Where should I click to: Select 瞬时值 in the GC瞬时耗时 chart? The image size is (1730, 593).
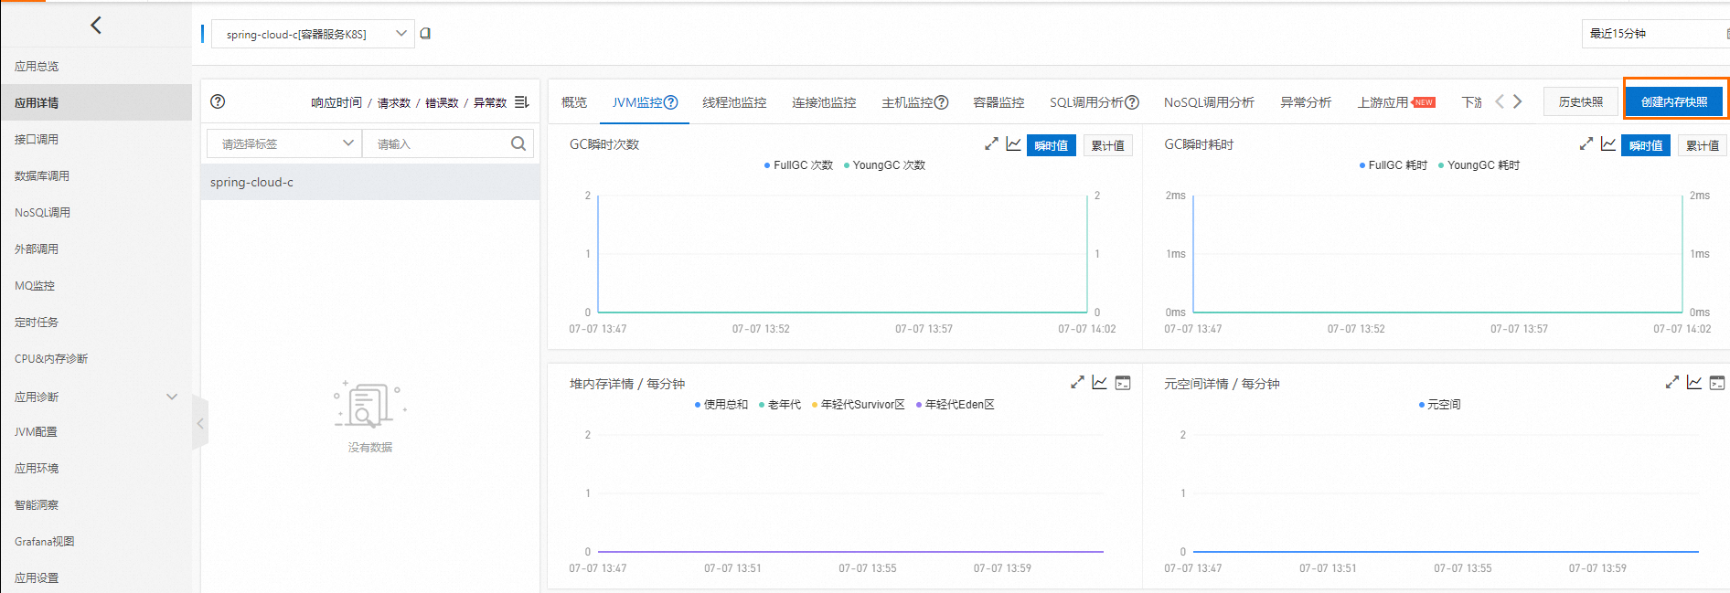[1646, 145]
